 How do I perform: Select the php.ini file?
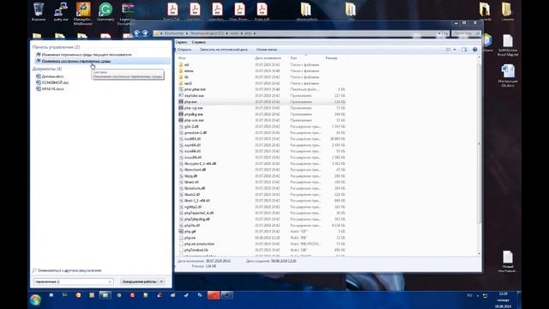[x=190, y=238]
